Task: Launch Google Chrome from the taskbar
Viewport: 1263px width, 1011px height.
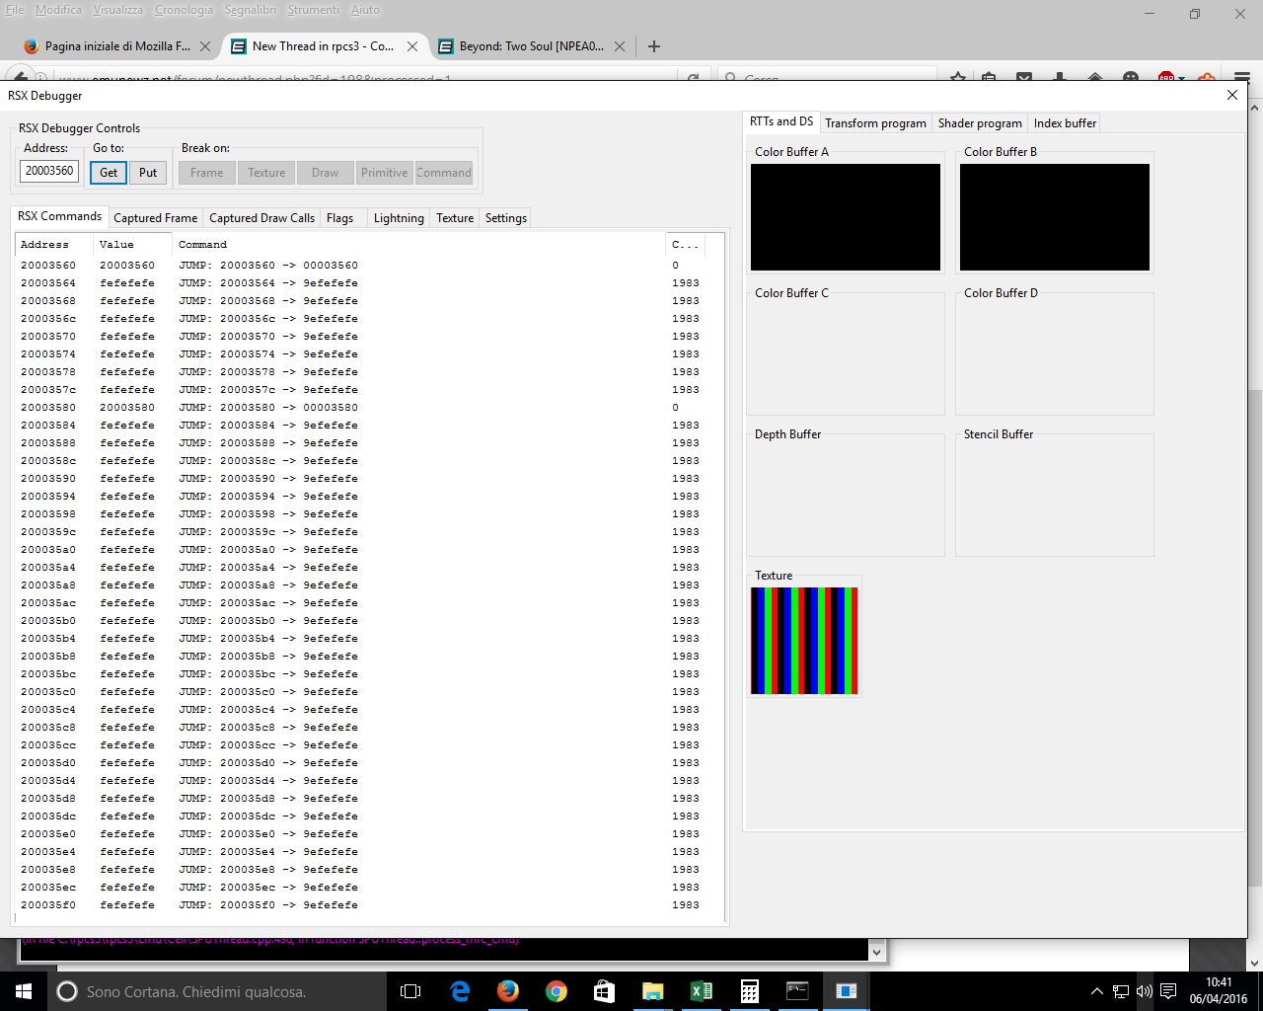Action: [557, 991]
